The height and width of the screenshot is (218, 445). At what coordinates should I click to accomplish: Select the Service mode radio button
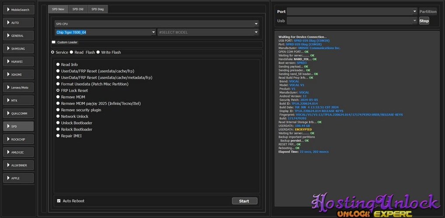[52, 52]
